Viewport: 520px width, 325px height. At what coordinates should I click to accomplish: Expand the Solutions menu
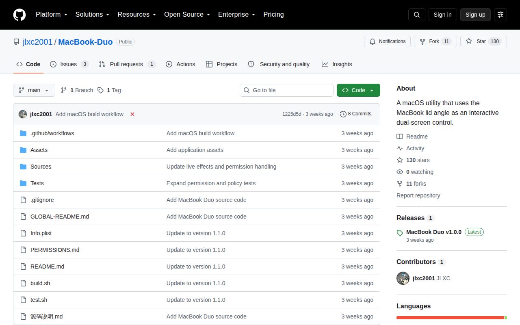coord(92,15)
